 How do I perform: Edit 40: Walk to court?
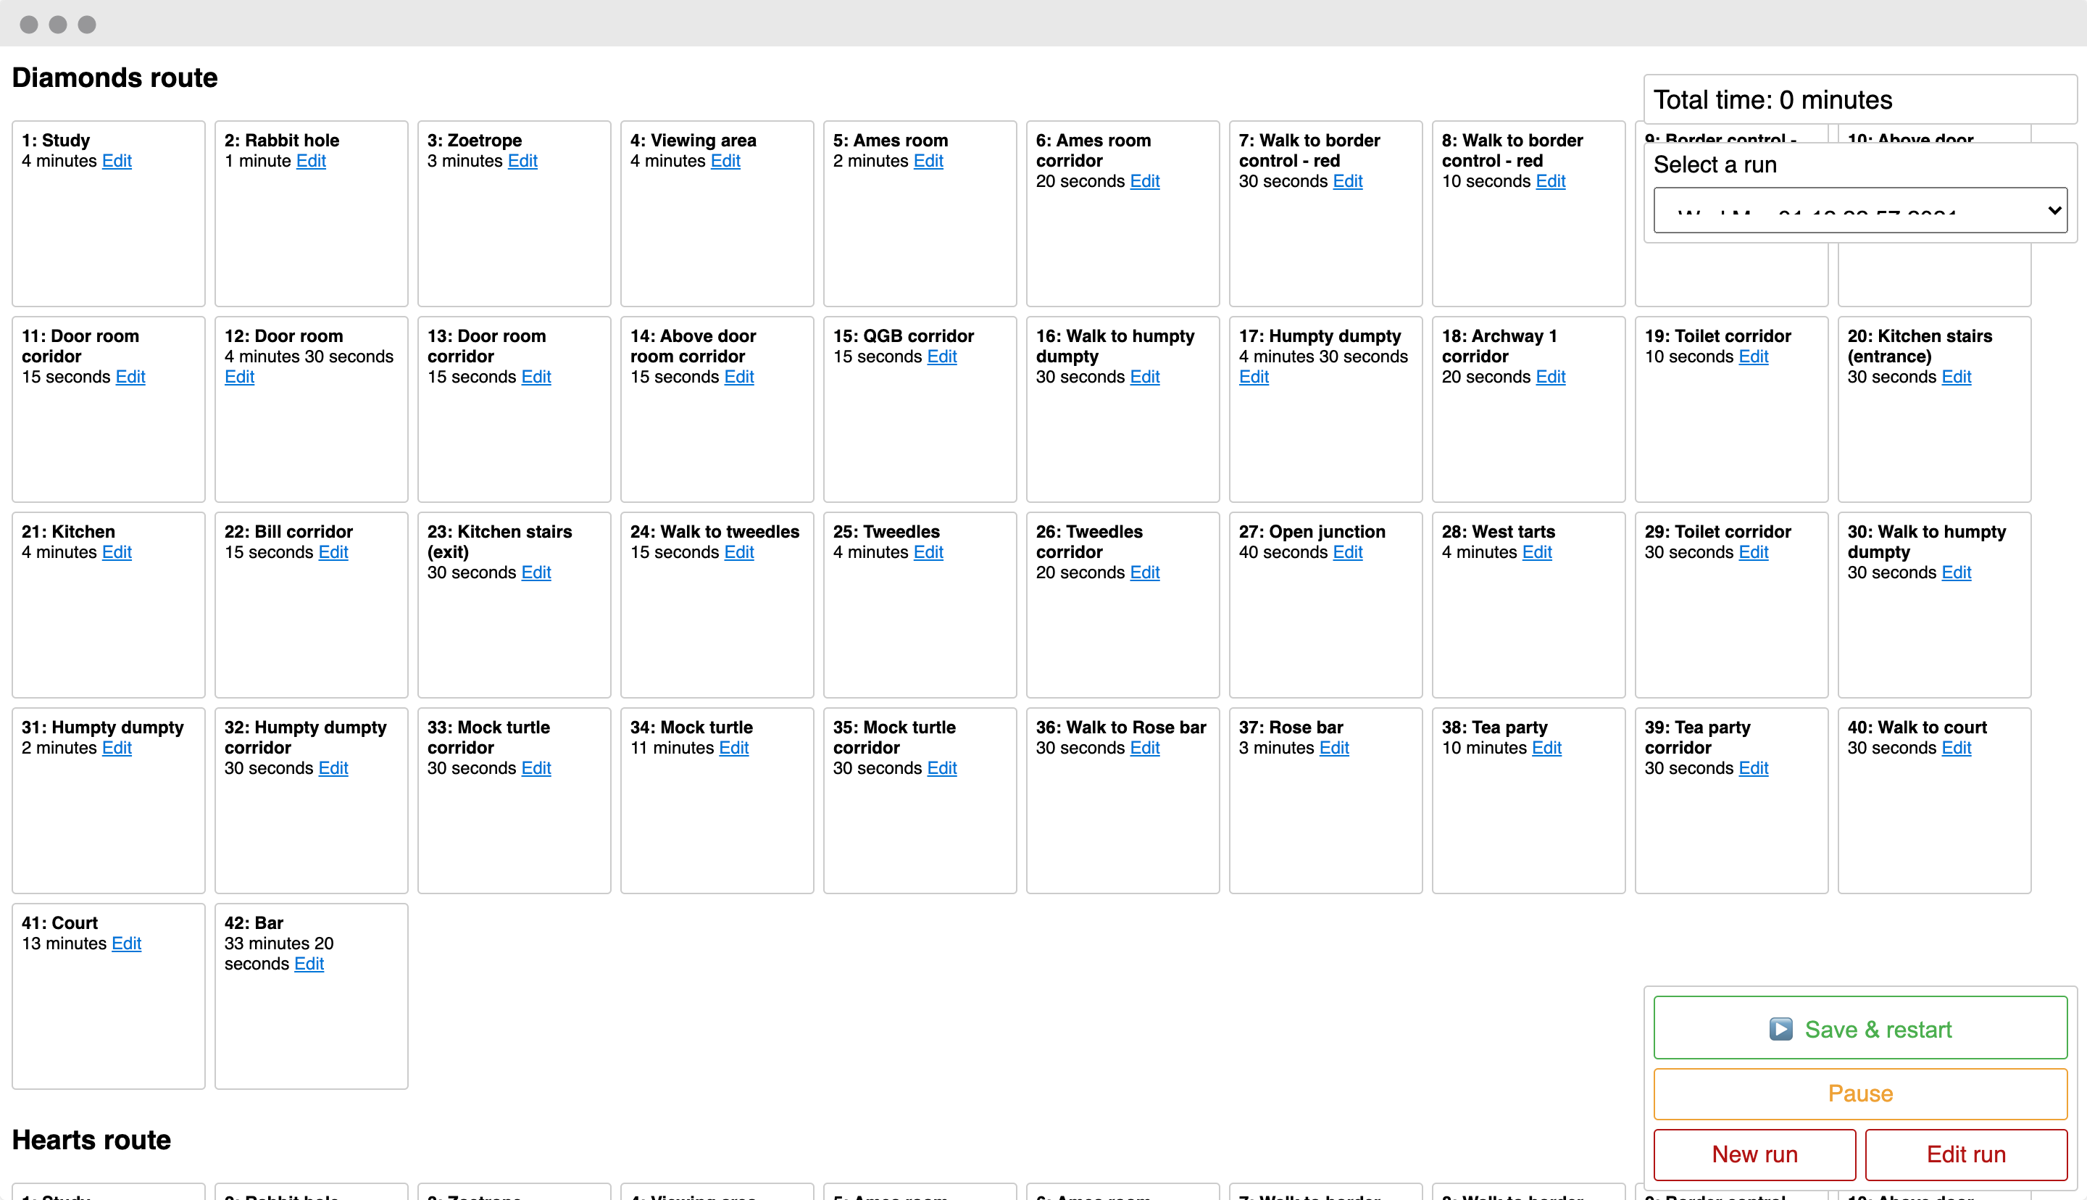[1956, 748]
